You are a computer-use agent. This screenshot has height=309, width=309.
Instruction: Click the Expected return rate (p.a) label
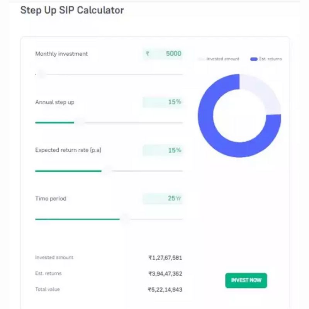68,150
